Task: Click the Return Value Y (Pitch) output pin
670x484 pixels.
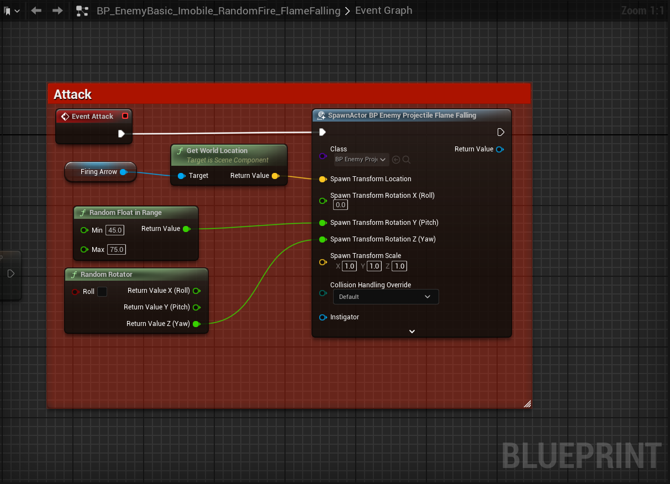Action: 196,307
